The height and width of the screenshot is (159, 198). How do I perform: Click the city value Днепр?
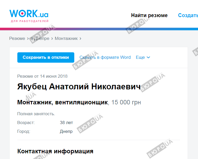tap(66, 131)
